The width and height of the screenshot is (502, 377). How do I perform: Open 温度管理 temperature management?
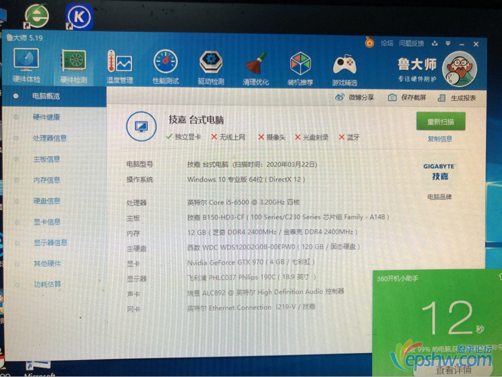(x=120, y=67)
